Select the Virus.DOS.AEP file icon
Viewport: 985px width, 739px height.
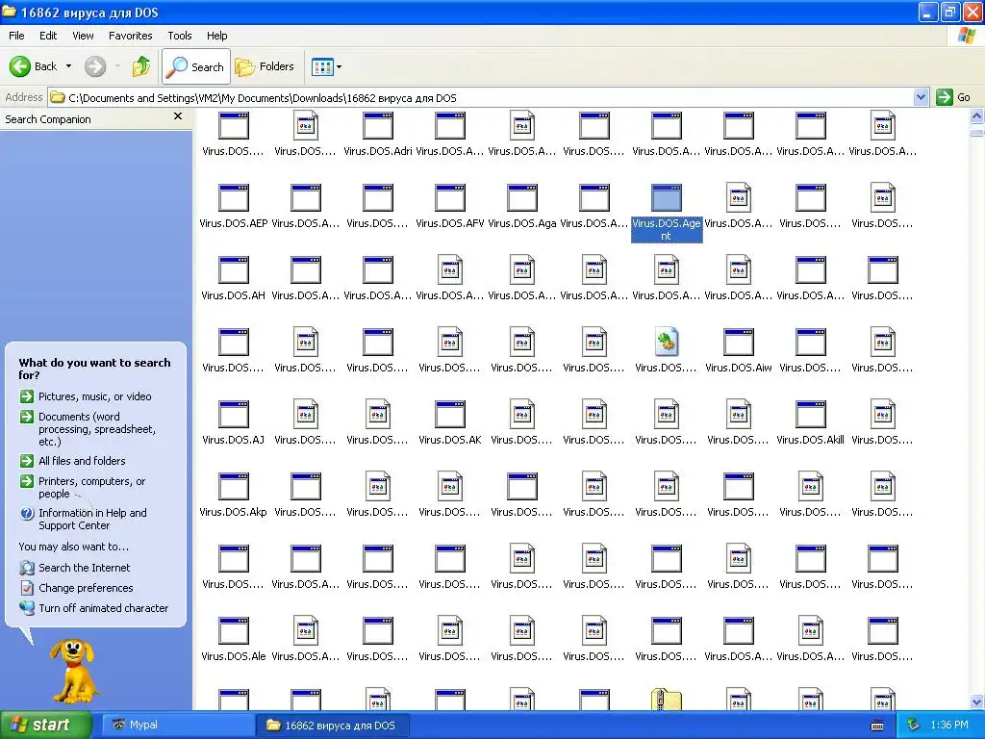(233, 198)
